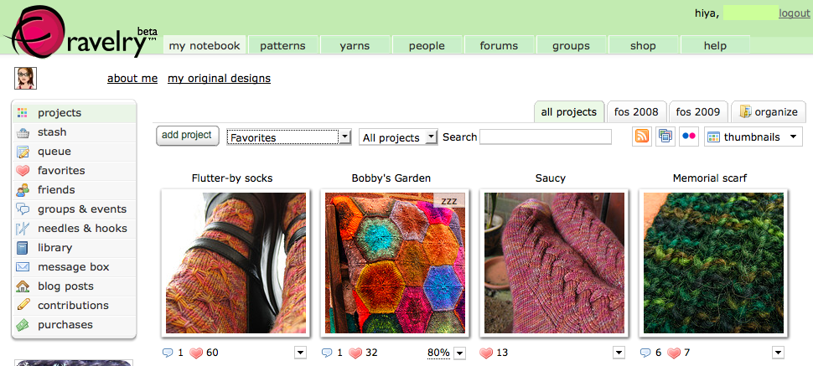This screenshot has width=813, height=366.
Task: Switch to the fos 2008 tab
Action: [x=636, y=112]
